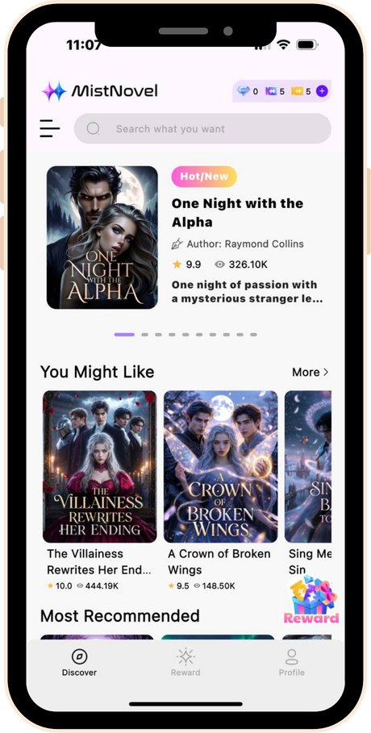Expand You Might Like with More chevron
Image resolution: width=371 pixels, height=733 pixels.
tap(311, 372)
